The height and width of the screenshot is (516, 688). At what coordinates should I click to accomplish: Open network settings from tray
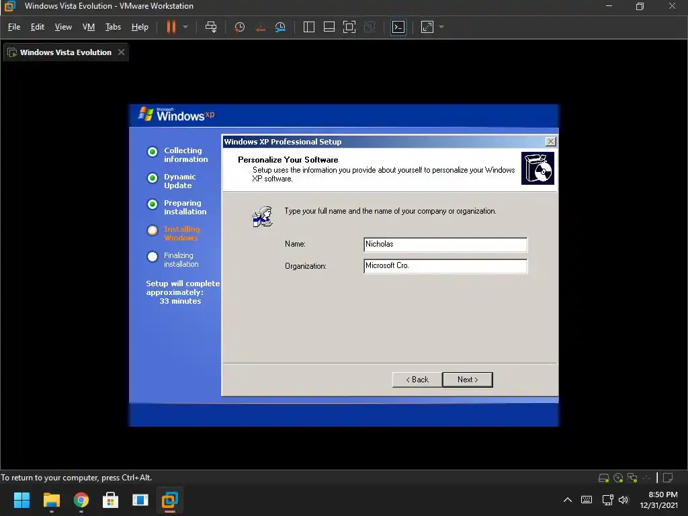607,500
